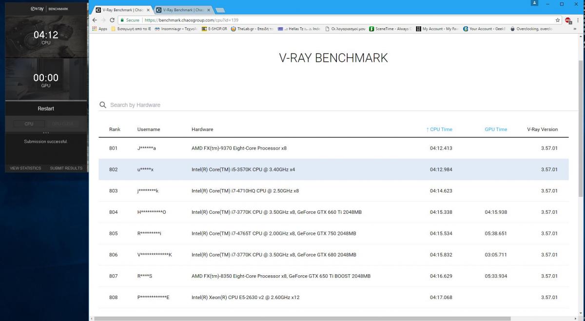The height and width of the screenshot is (321, 585).
Task: Click the magnifier icon beside Search by Hardware
Action: click(103, 105)
